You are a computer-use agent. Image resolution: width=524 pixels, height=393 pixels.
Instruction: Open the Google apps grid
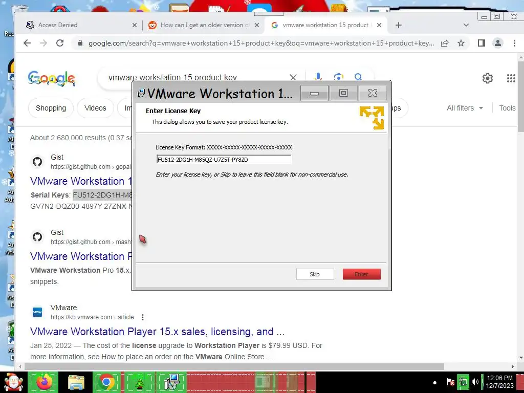(511, 78)
